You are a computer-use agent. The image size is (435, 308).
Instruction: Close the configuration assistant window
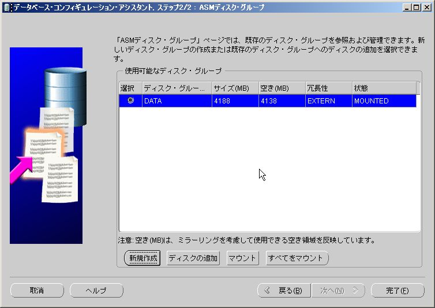click(427, 8)
